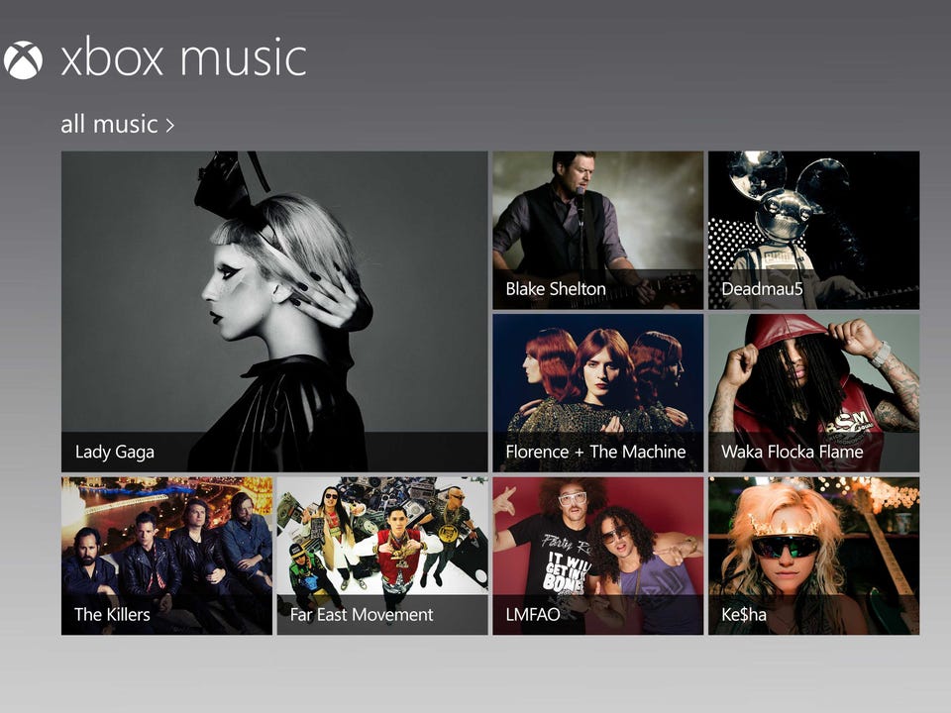
Task: Select the Blake Shelton tile
Action: (598, 231)
